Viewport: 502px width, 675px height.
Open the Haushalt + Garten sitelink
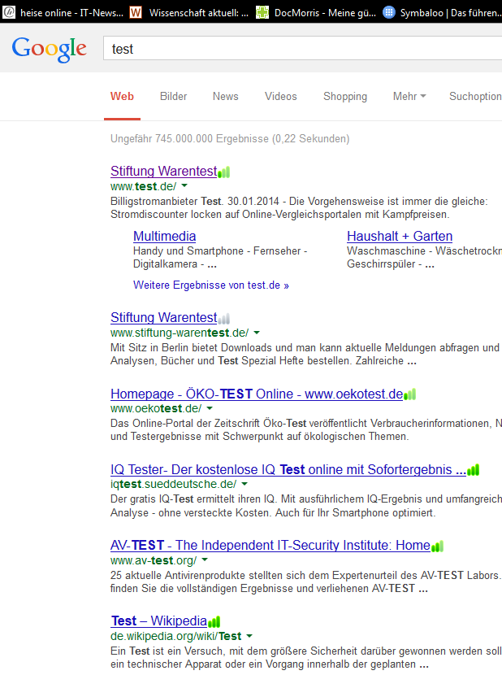(400, 237)
